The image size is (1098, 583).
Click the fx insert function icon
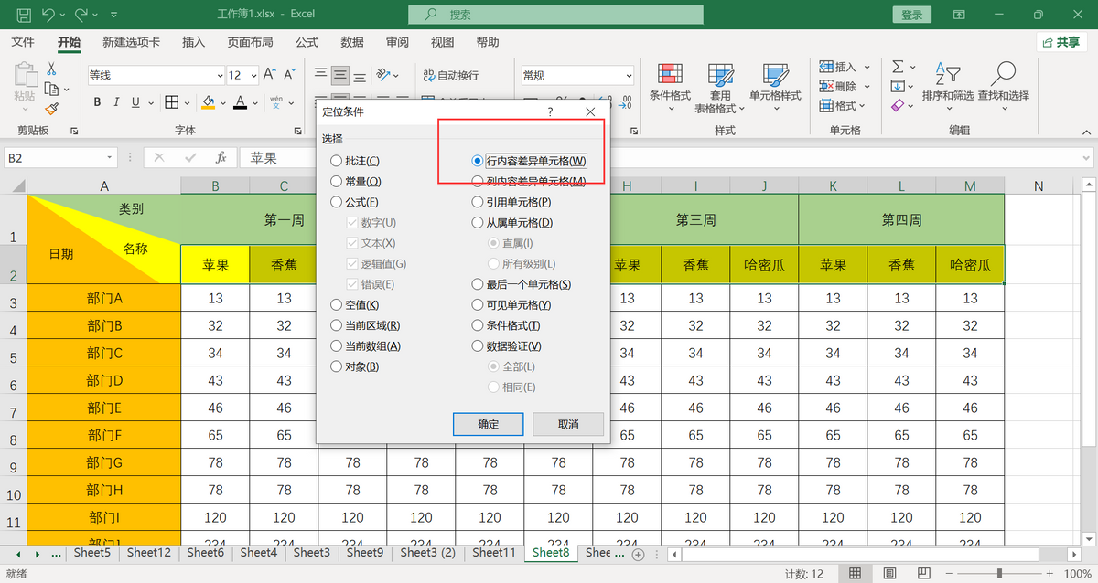click(x=221, y=157)
